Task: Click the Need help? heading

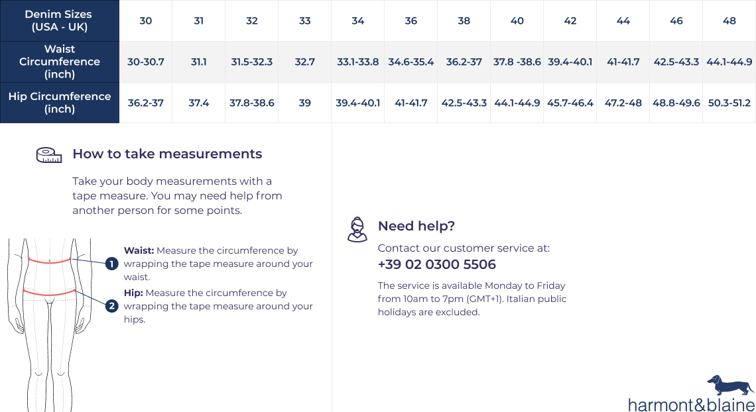Action: tap(416, 226)
